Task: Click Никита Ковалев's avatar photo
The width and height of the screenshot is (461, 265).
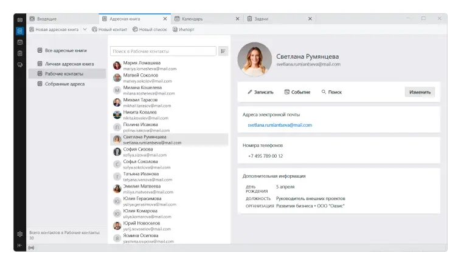Action: 117,115
